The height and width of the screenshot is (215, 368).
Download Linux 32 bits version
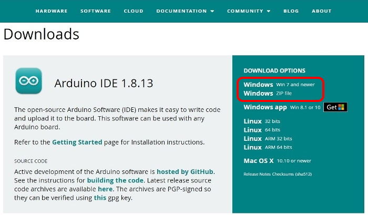click(262, 121)
